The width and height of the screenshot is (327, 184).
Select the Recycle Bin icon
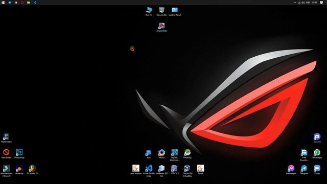[161, 11]
